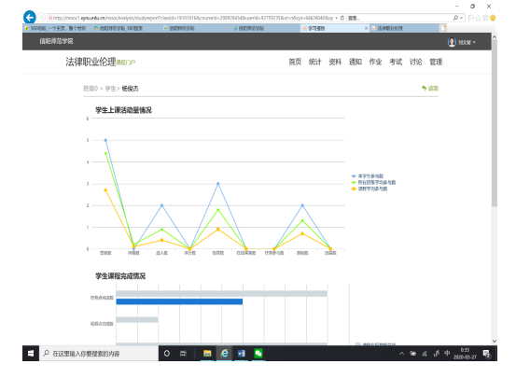The width and height of the screenshot is (530, 378).
Task: Open File Explorer from the taskbar
Action: (x=207, y=354)
